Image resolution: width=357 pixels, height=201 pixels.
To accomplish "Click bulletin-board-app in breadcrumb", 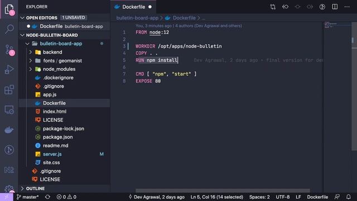I will click(x=137, y=18).
